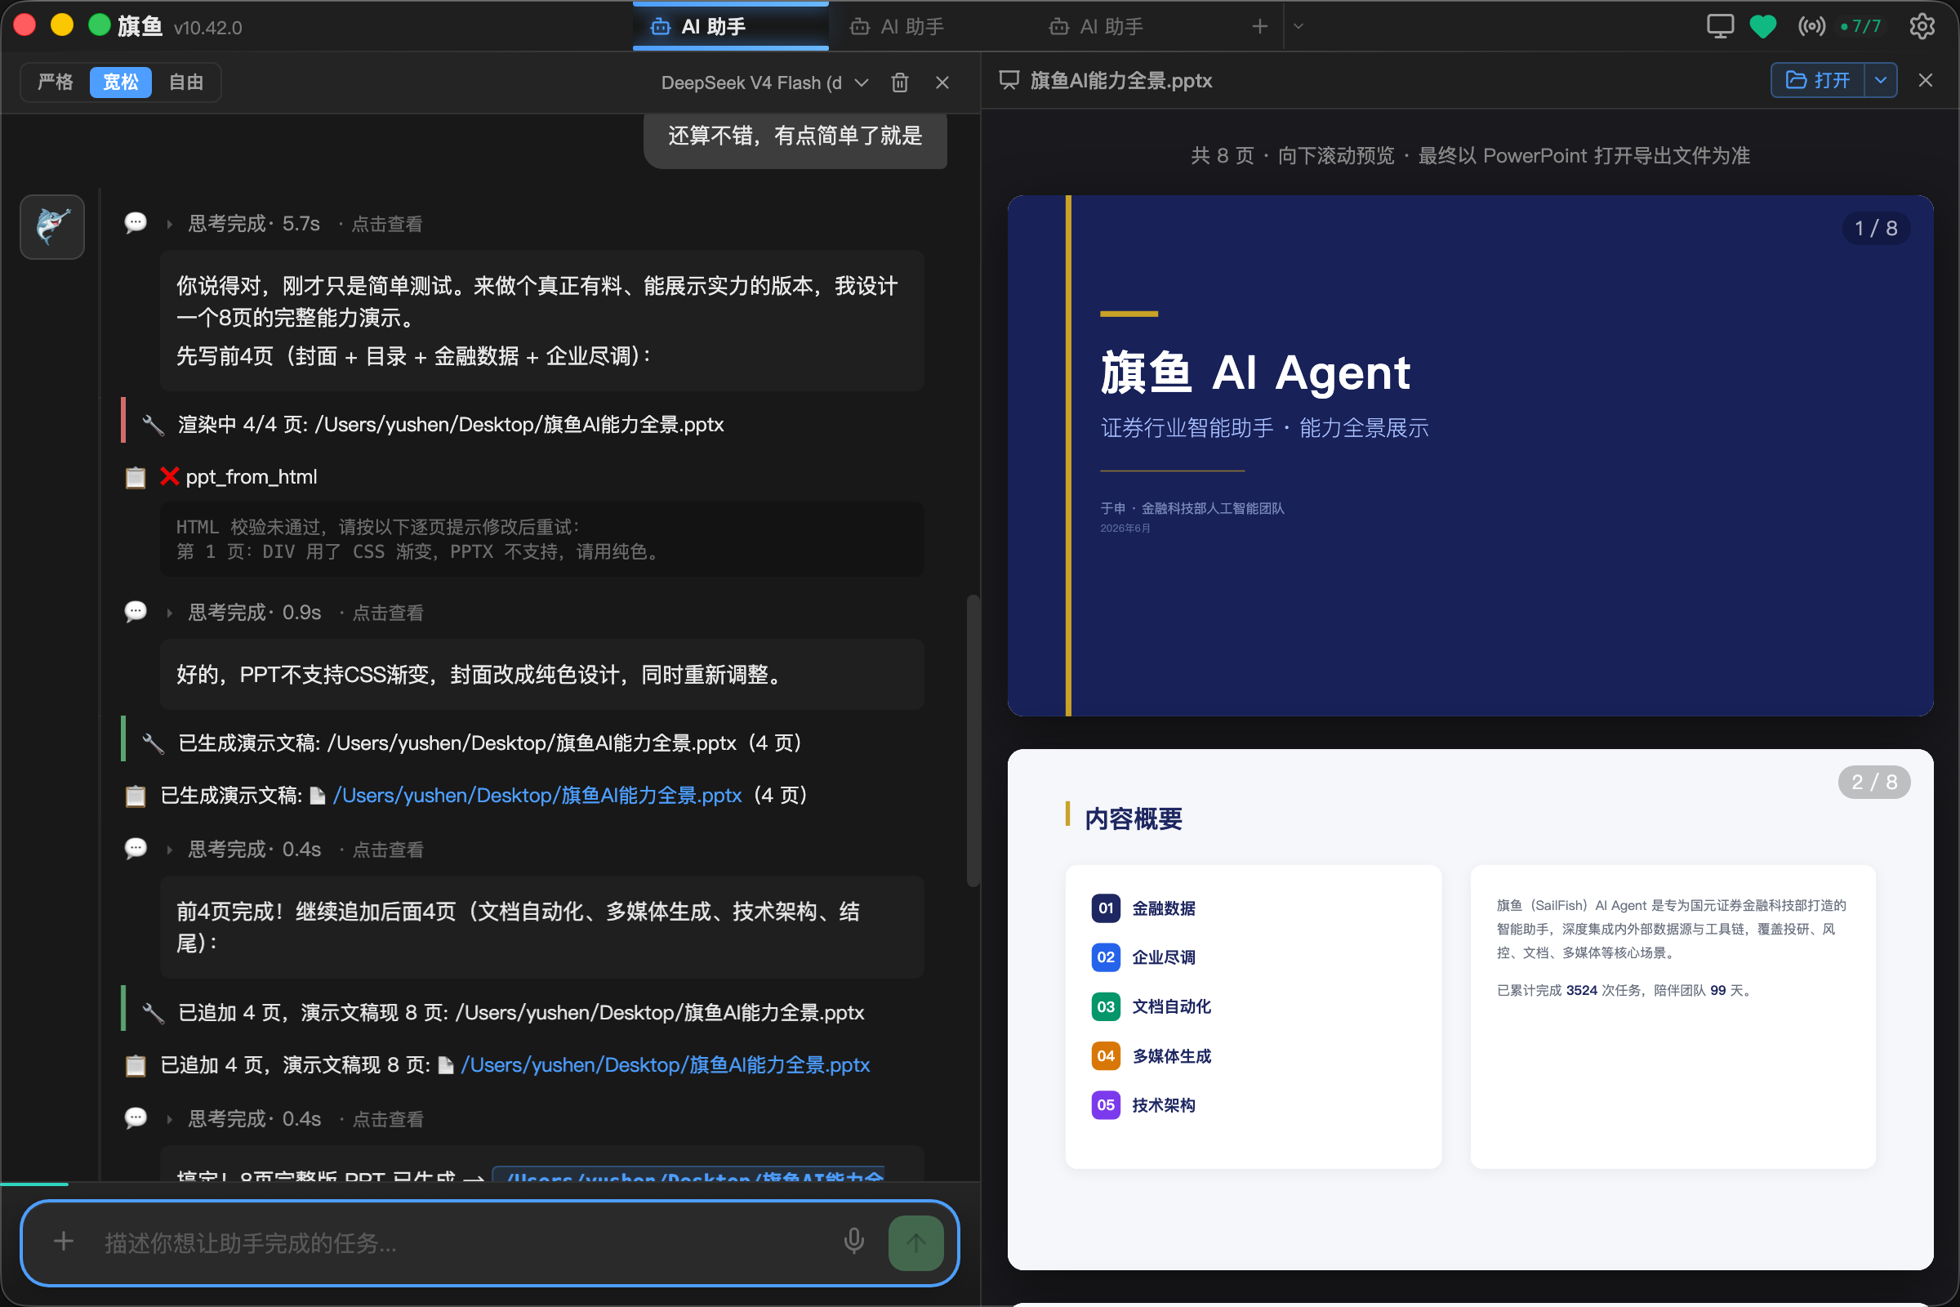Add a new tab with plus icon
Viewport: 1960px width, 1307px height.
[1259, 27]
